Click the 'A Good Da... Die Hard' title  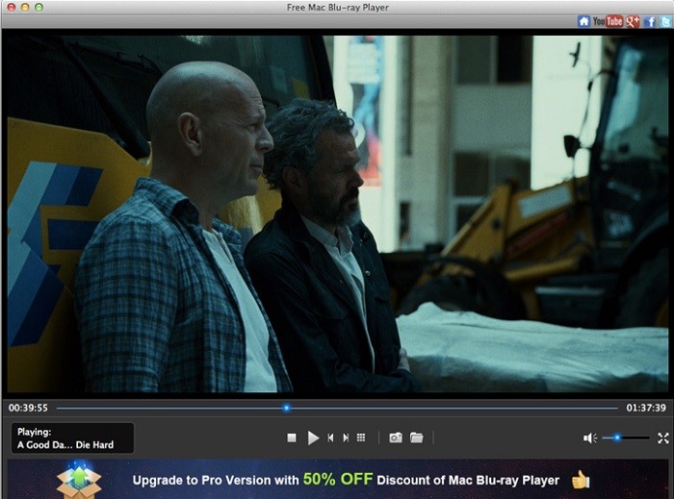pyautogui.click(x=65, y=445)
